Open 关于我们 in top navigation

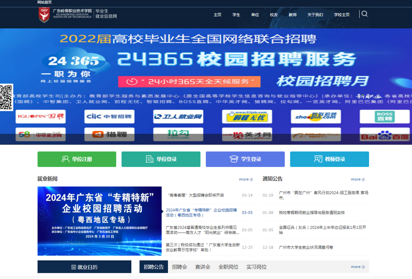coord(315,15)
